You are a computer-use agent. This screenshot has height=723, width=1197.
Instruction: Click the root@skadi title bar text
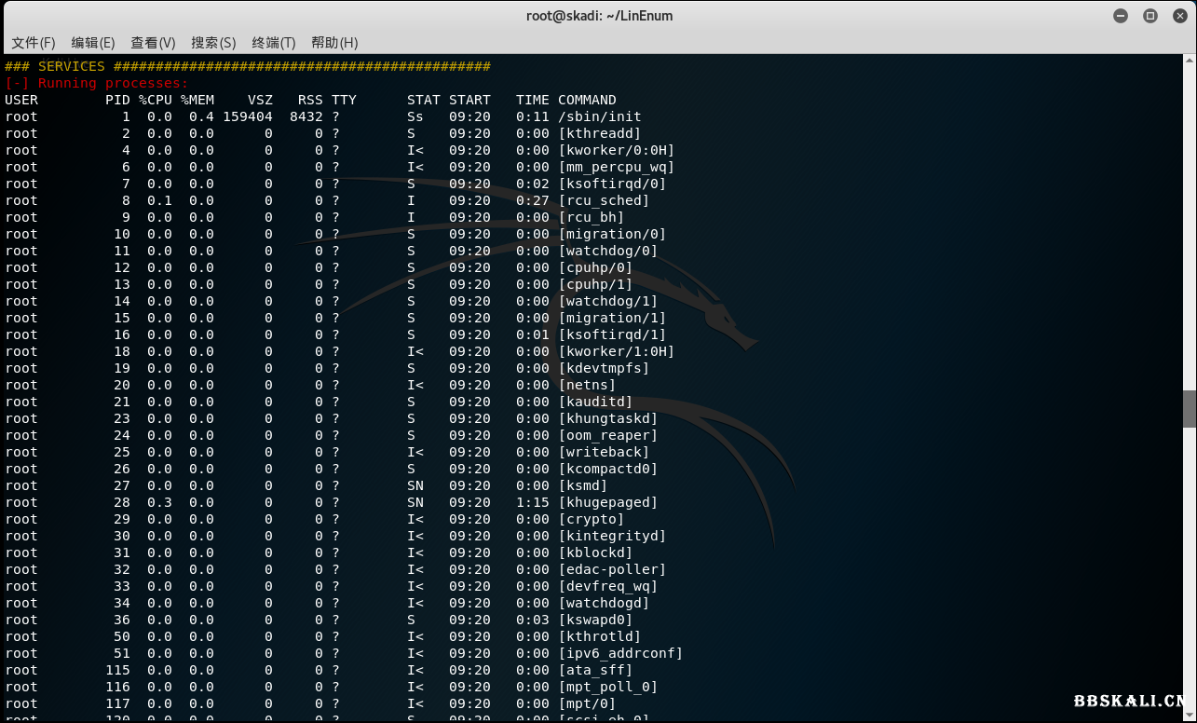[599, 16]
